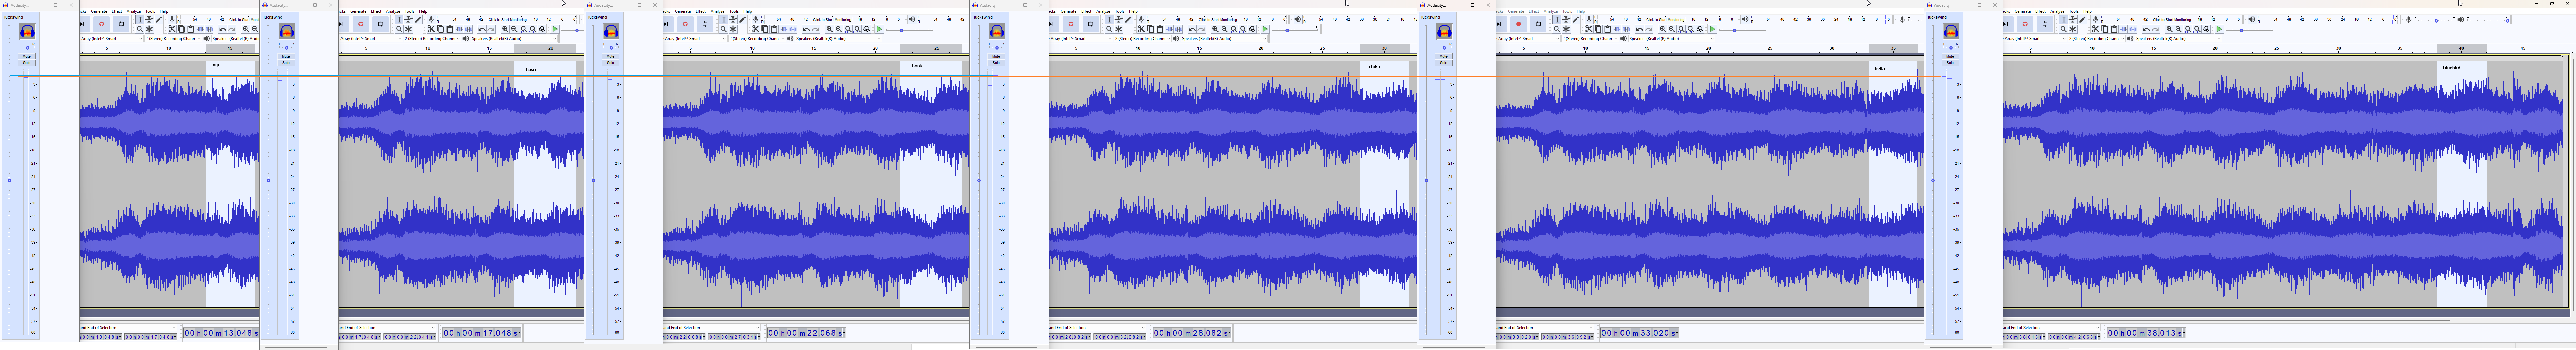The height and width of the screenshot is (350, 2576).
Task: Click the Undo arrow in the bluebird window
Action: pyautogui.click(x=2146, y=29)
